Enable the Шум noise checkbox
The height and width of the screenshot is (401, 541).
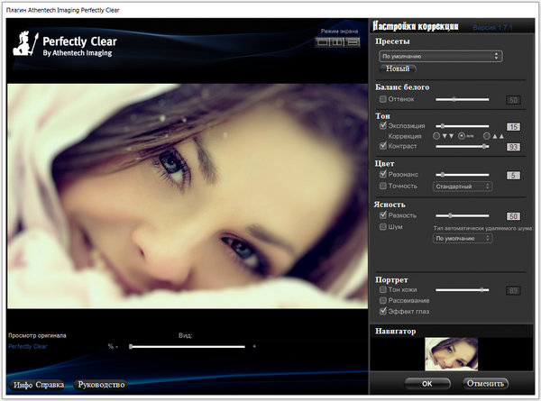coord(383,227)
